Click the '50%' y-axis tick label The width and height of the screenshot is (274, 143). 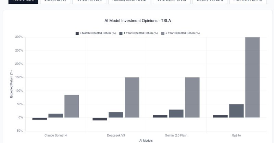(x=20, y=104)
